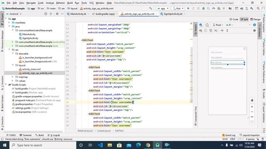The image size is (266, 149).
Task: Click the blue info warnings icon in design panel
Action: (x=254, y=25)
